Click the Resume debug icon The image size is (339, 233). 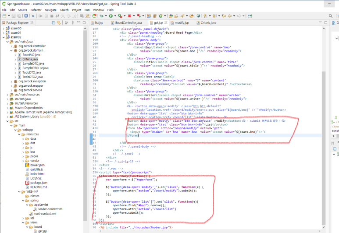click(x=40, y=16)
